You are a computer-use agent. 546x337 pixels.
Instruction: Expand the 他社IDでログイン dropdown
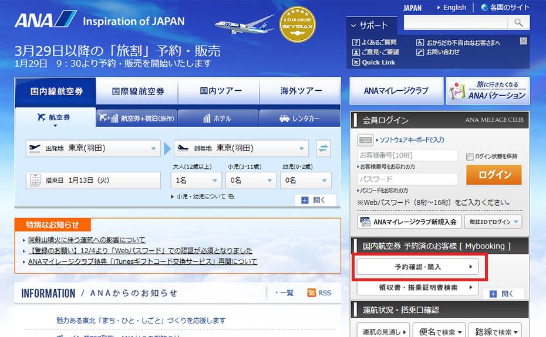pyautogui.click(x=493, y=222)
